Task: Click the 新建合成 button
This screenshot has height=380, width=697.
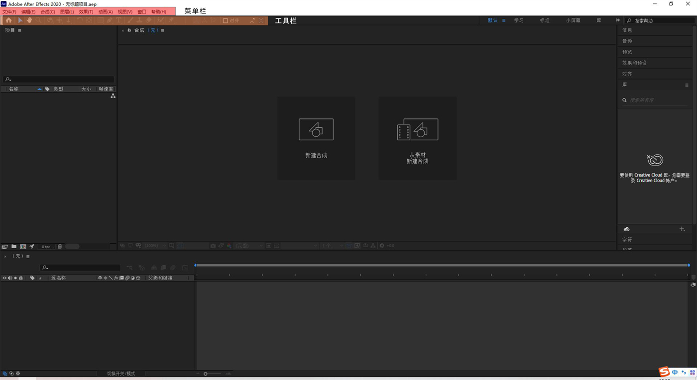Action: click(x=316, y=138)
